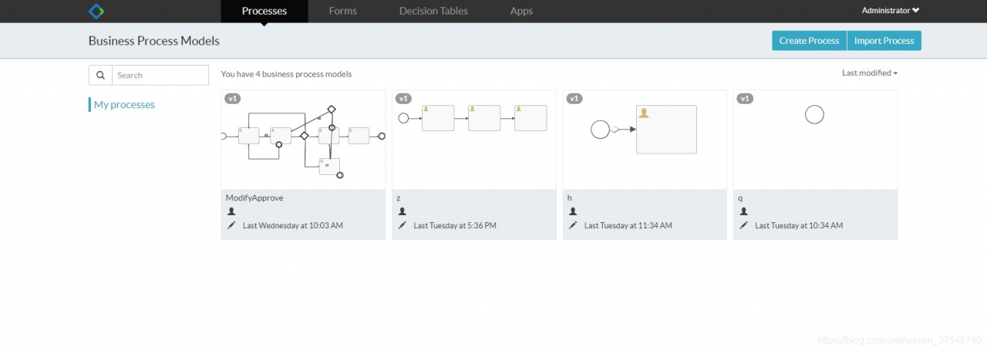987x351 pixels.
Task: Click the Import Process button
Action: coord(884,41)
